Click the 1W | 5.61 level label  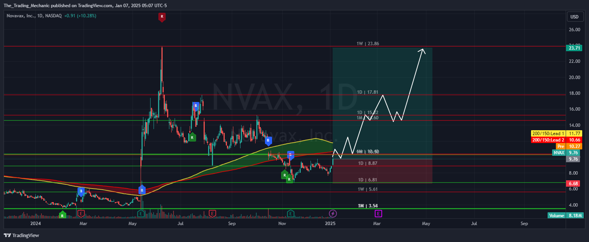click(368, 189)
